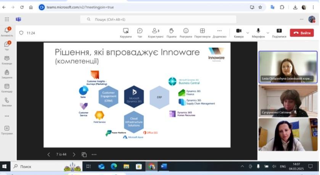
Task: Open reactions menu (Реагувати)
Action: [x=186, y=33]
